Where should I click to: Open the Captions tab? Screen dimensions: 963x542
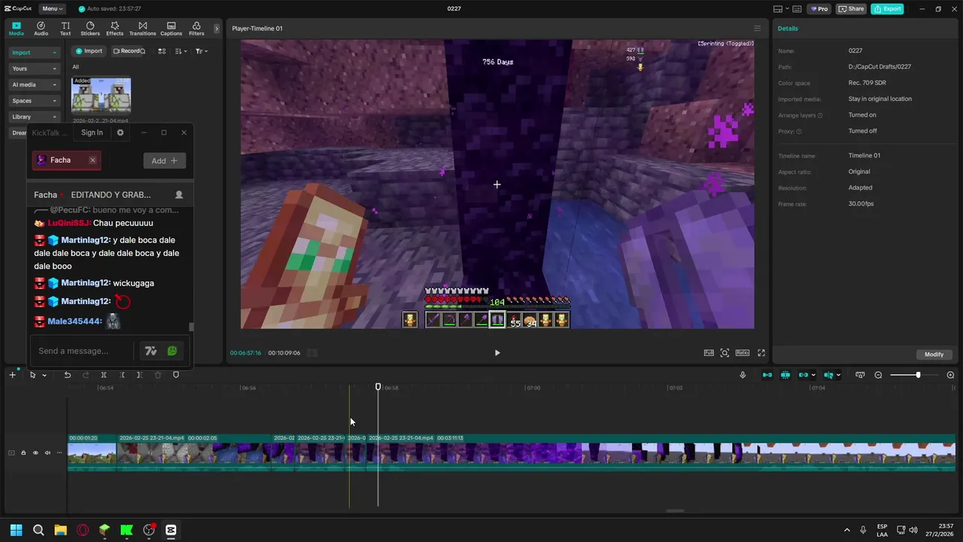(x=171, y=29)
